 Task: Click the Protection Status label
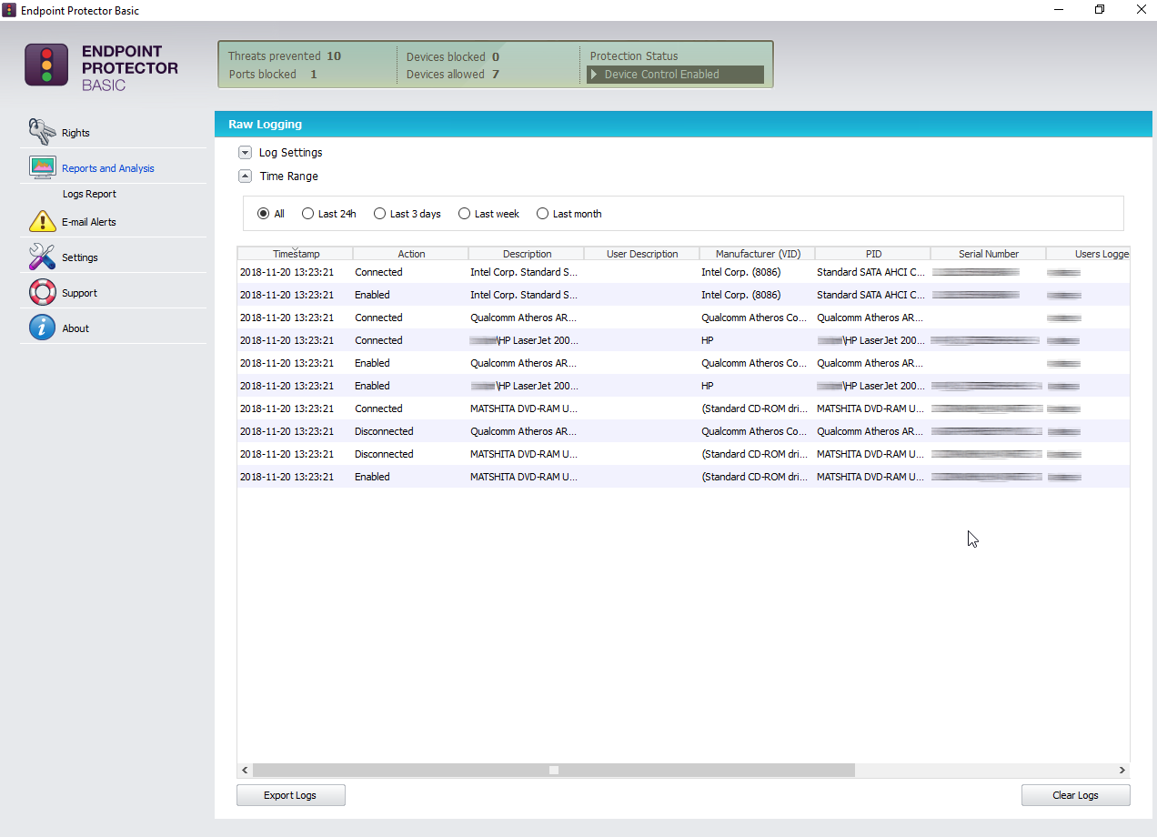tap(634, 56)
